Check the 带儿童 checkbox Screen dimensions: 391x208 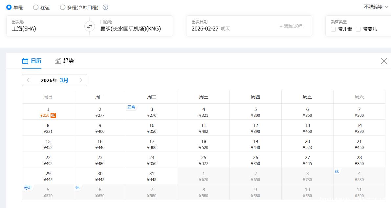(333, 29)
